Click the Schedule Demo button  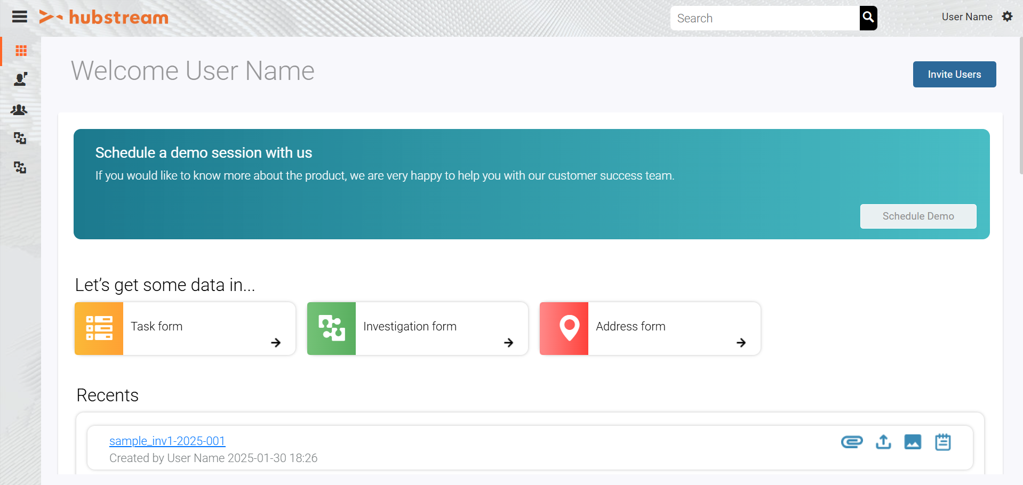[918, 216]
